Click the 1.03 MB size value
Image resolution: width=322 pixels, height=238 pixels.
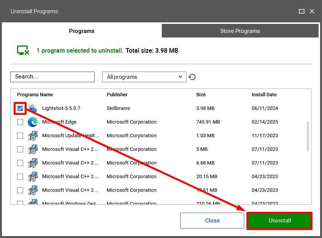point(205,136)
